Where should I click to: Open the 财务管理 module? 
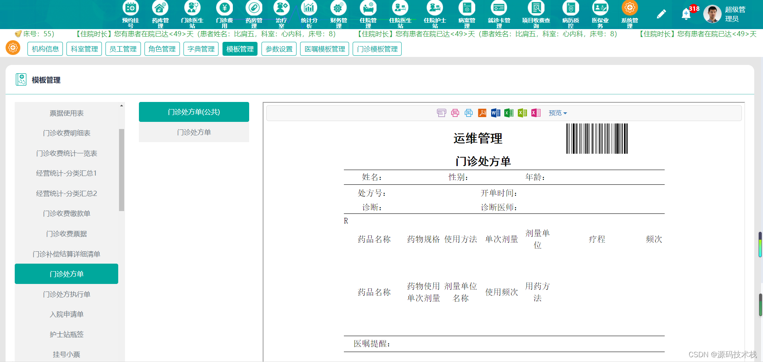(x=338, y=12)
